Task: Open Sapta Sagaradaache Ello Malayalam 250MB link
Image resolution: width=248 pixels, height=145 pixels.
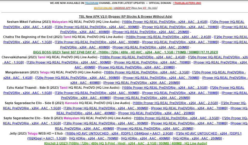Action: pyautogui.click(x=155, y=129)
